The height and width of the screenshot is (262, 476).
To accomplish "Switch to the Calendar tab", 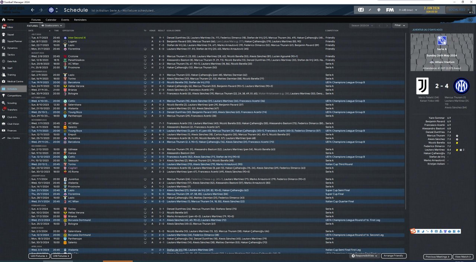I will pyautogui.click(x=51, y=20).
